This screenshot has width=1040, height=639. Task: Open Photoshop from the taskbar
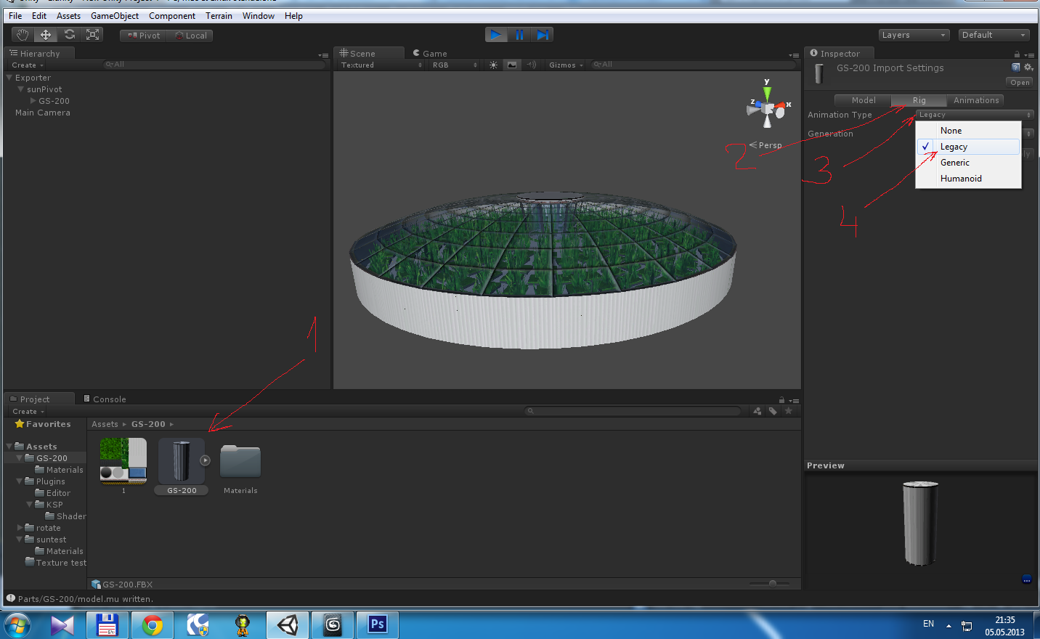(x=378, y=624)
